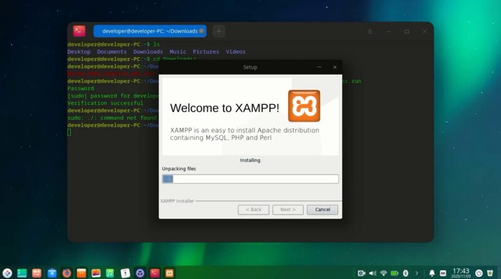Click the XAMPP description text mentioning Apache
Screen dimensions: 501x279
click(x=244, y=134)
